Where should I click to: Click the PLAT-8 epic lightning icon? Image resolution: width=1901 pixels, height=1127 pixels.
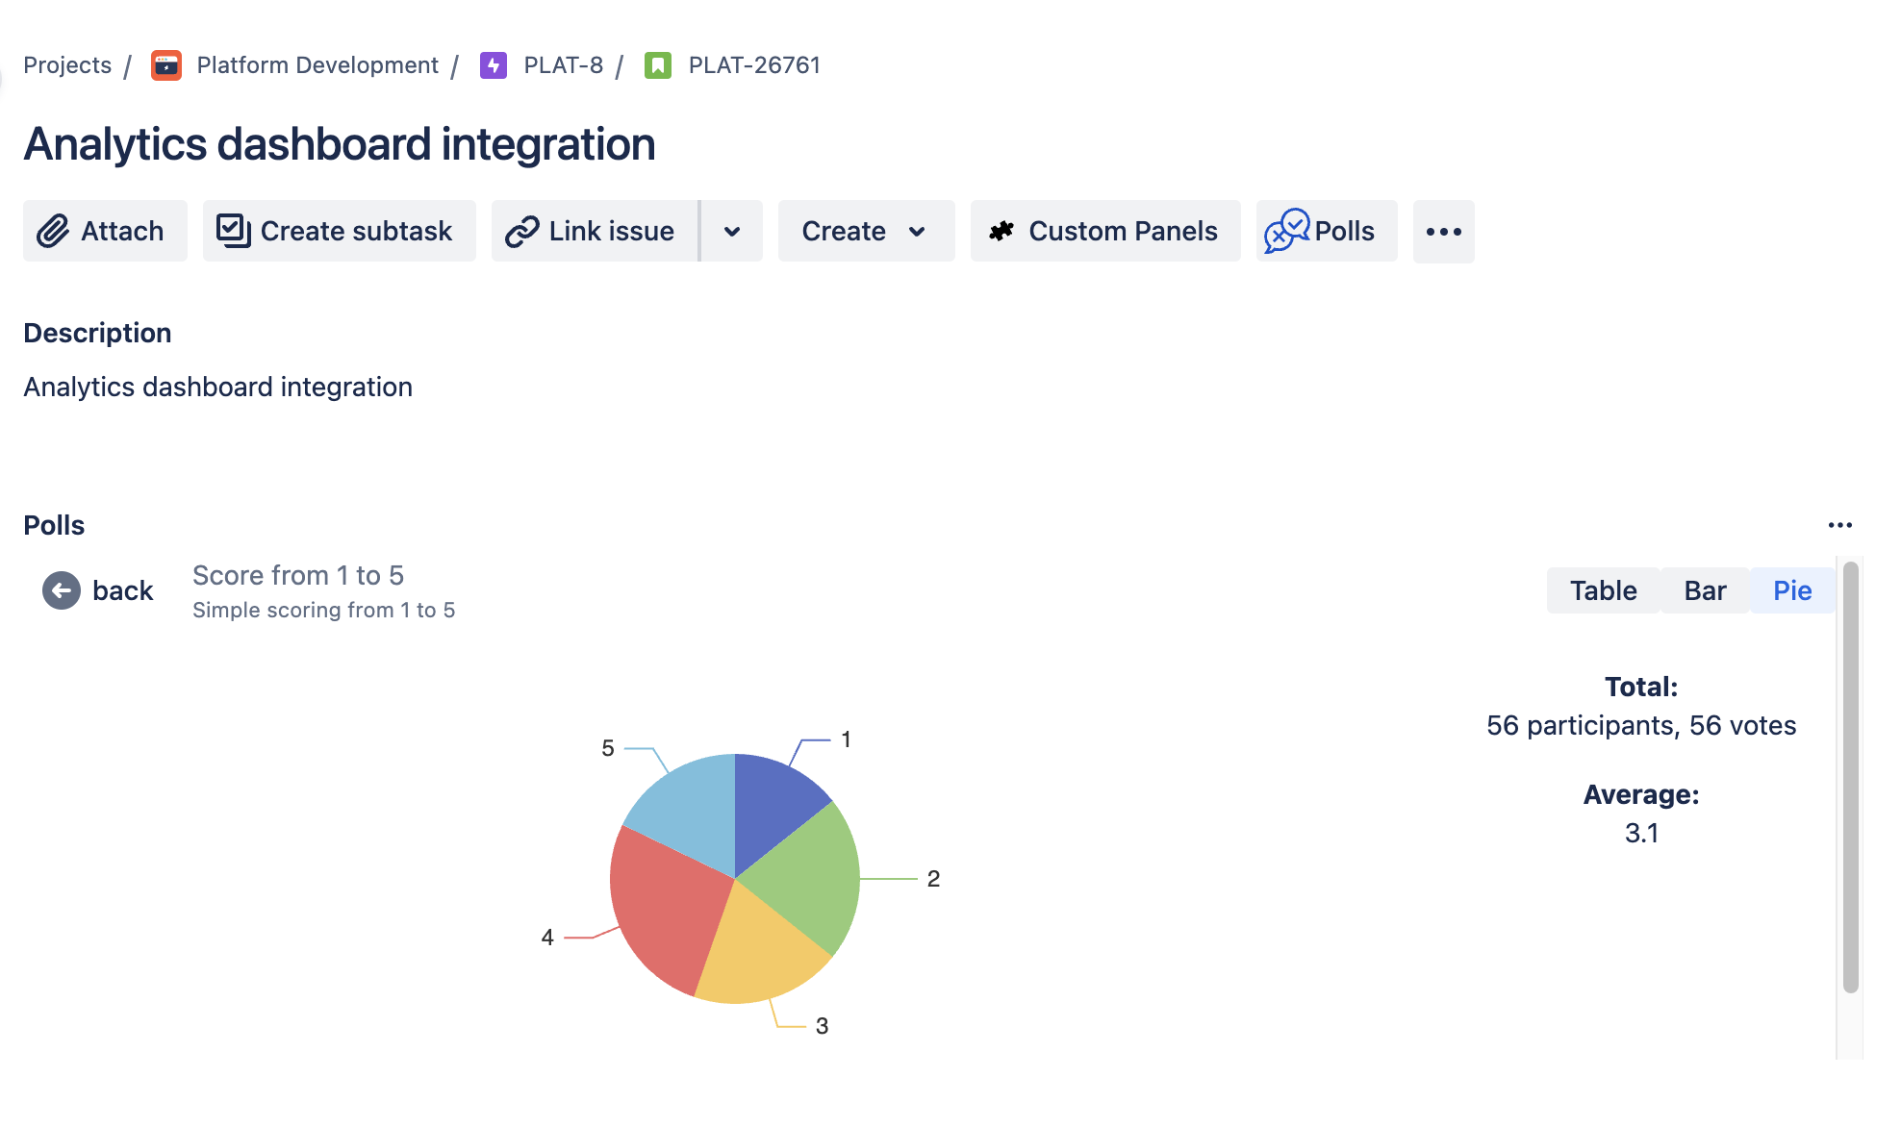[x=493, y=64]
